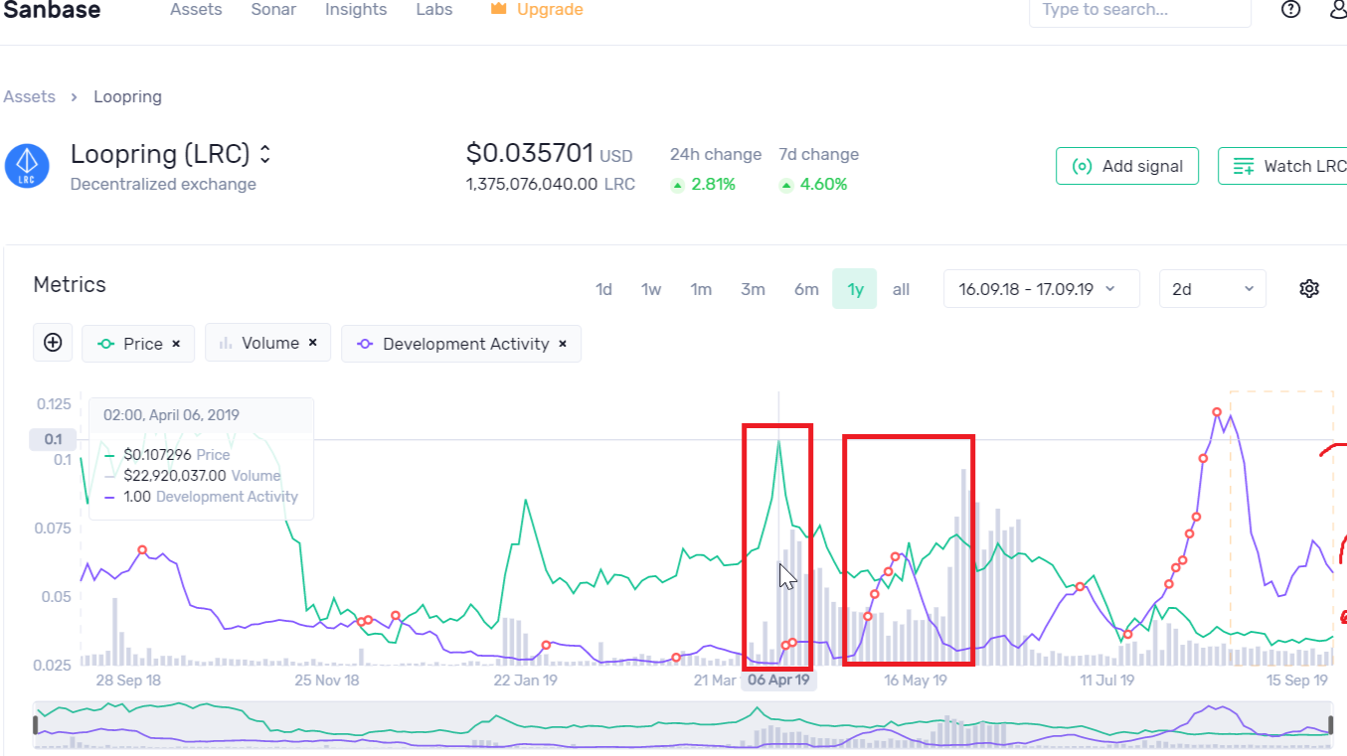Select the 1y time range
This screenshot has width=1347, height=756.
pyautogui.click(x=855, y=289)
